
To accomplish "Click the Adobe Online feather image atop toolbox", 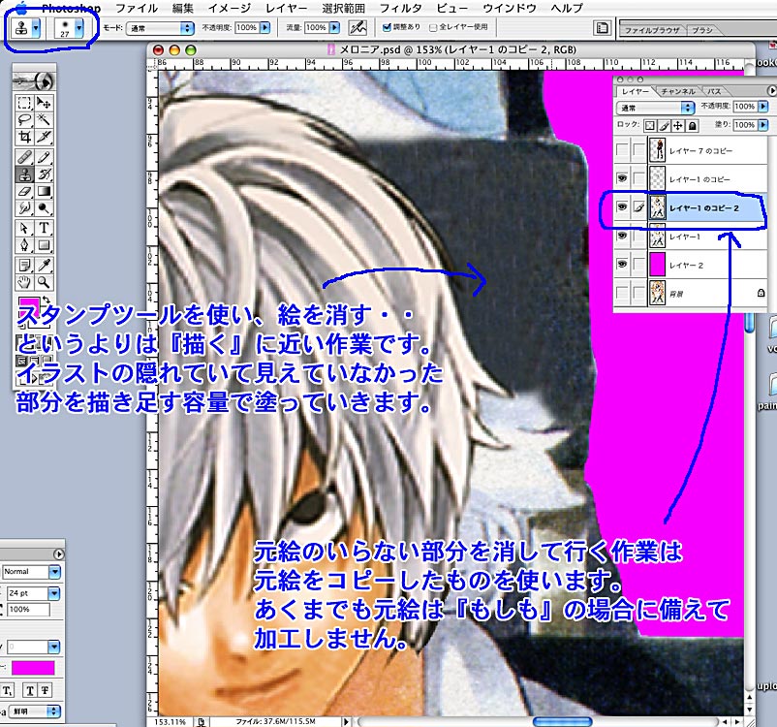I will click(x=34, y=80).
